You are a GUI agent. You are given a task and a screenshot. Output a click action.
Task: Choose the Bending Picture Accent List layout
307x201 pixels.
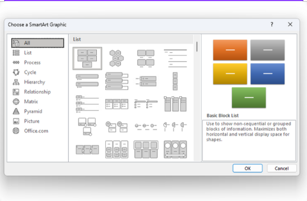87,126
